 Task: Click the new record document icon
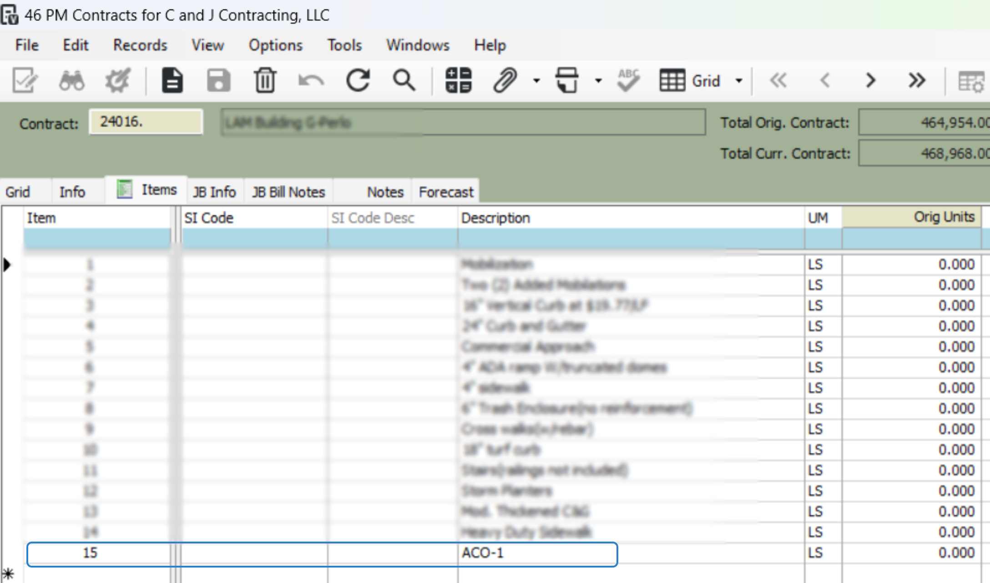172,81
